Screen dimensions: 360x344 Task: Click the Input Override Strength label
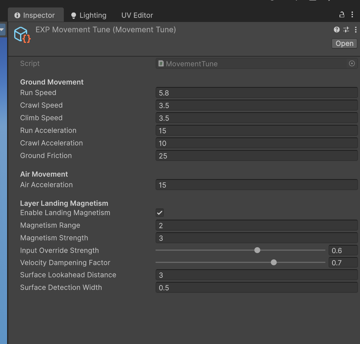tap(59, 251)
